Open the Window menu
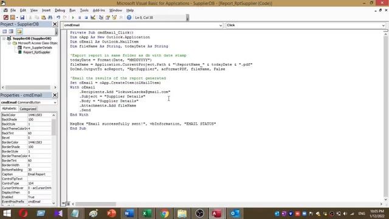This screenshot has width=389, height=219. coord(115,10)
